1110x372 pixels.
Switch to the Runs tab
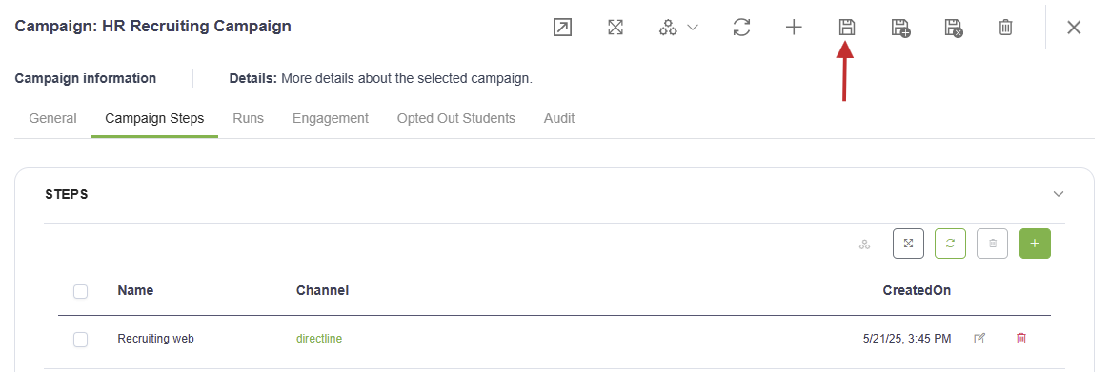[248, 118]
